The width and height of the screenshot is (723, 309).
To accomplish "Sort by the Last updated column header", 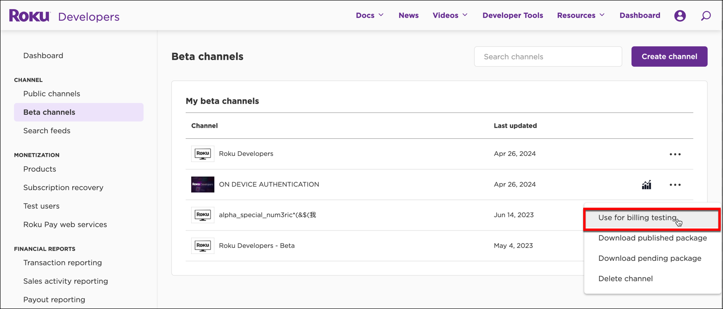I will pos(515,125).
